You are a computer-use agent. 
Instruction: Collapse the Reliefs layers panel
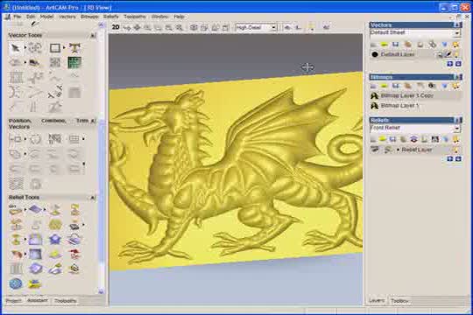[x=457, y=120]
